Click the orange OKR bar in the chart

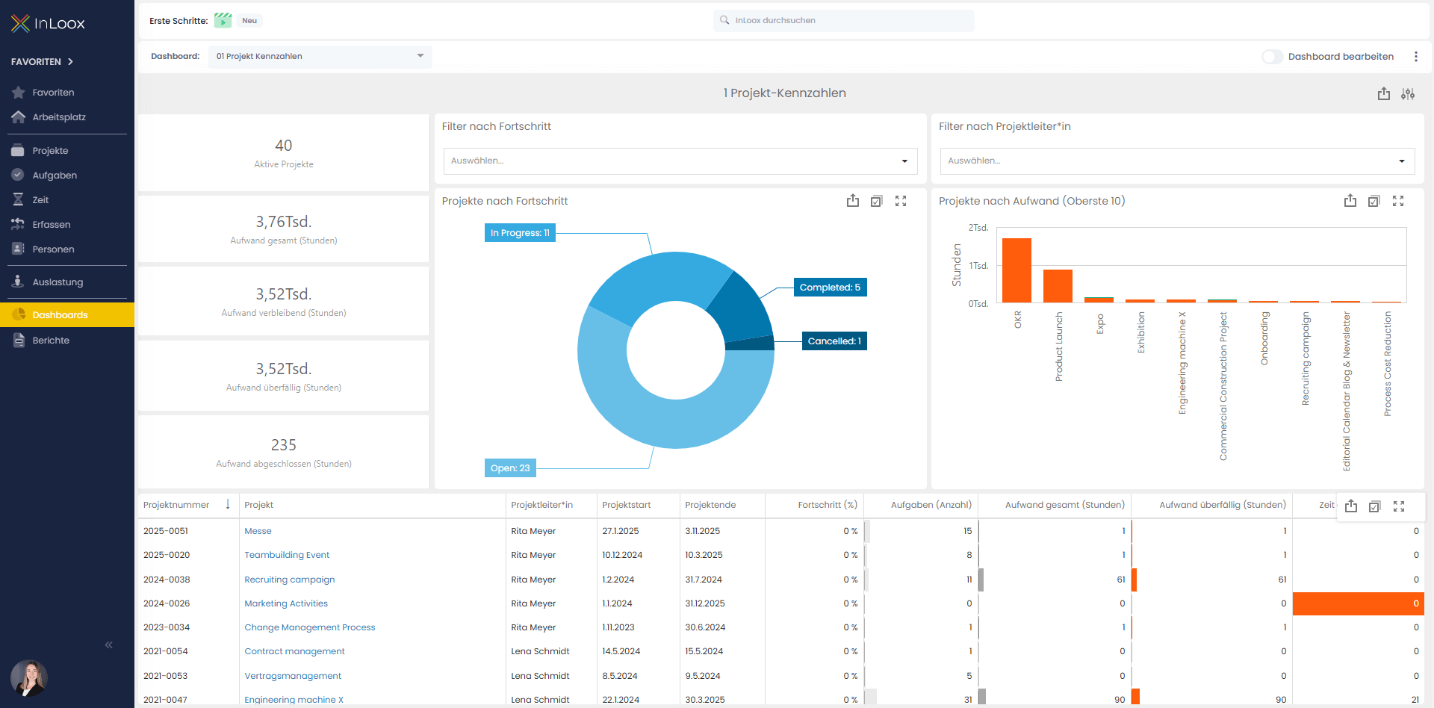[1016, 269]
